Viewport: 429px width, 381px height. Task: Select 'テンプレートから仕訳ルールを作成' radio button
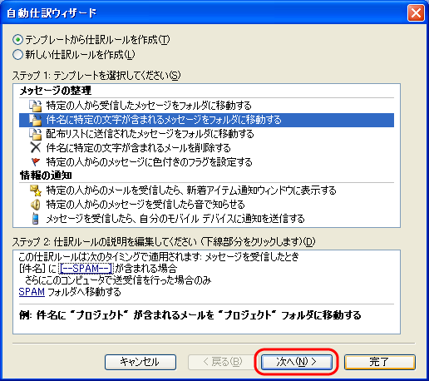(x=17, y=40)
